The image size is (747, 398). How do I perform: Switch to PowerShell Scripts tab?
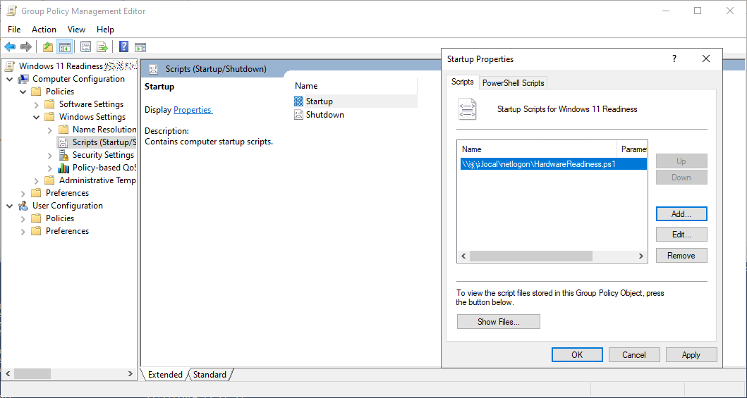513,82
